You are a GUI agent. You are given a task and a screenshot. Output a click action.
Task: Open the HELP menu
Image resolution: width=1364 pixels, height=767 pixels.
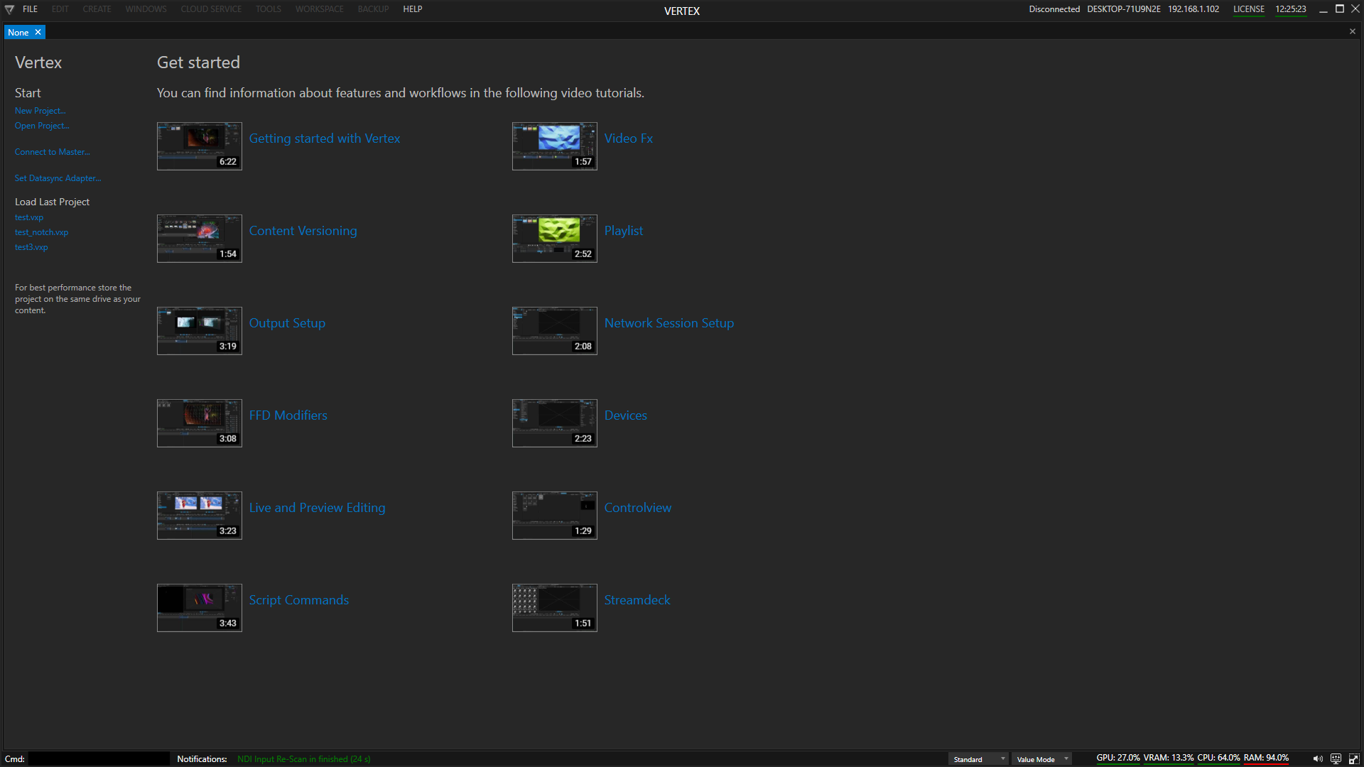413,9
